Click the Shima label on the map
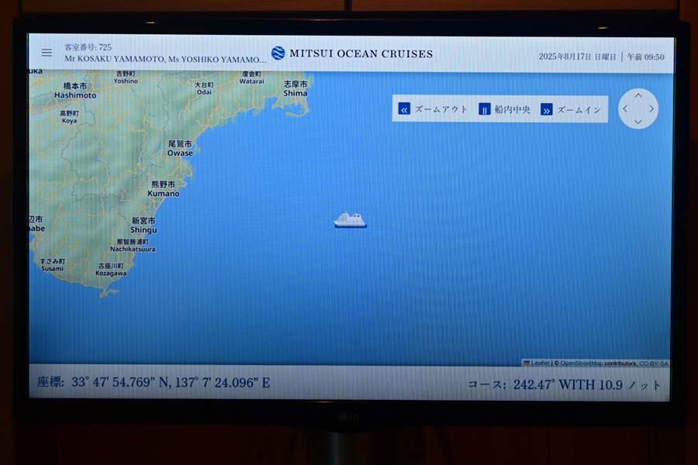The width and height of the screenshot is (698, 465). (295, 88)
